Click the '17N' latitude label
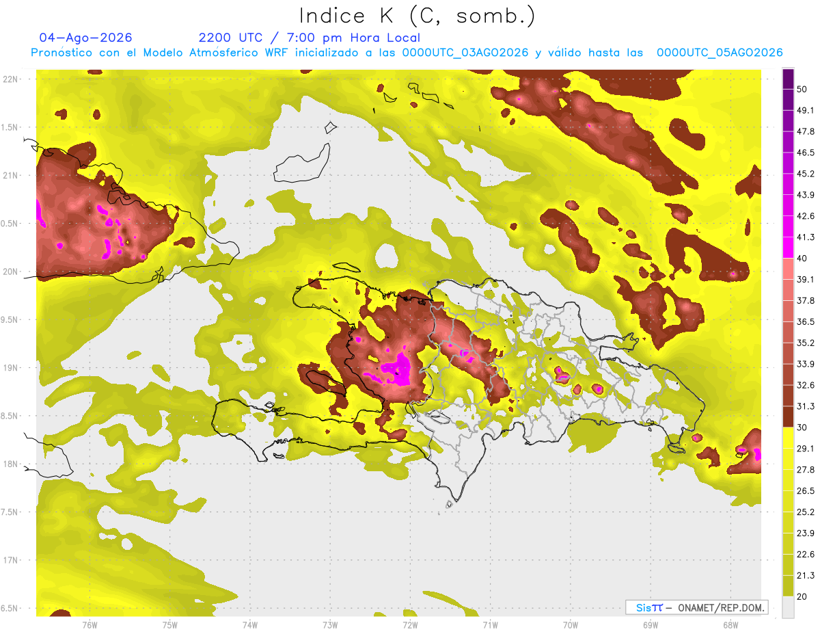Screen dimensions: 820x634 [12, 560]
